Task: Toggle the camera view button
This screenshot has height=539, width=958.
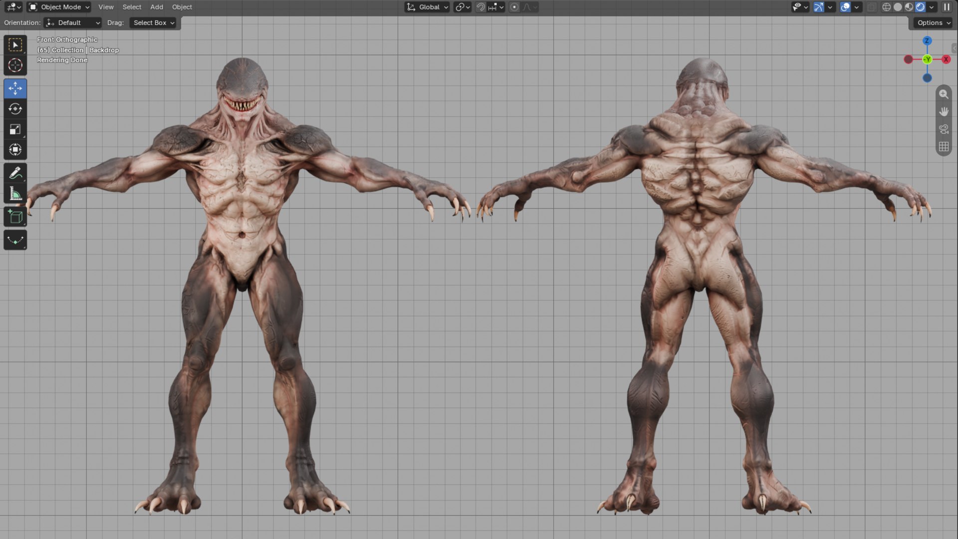Action: (x=944, y=129)
